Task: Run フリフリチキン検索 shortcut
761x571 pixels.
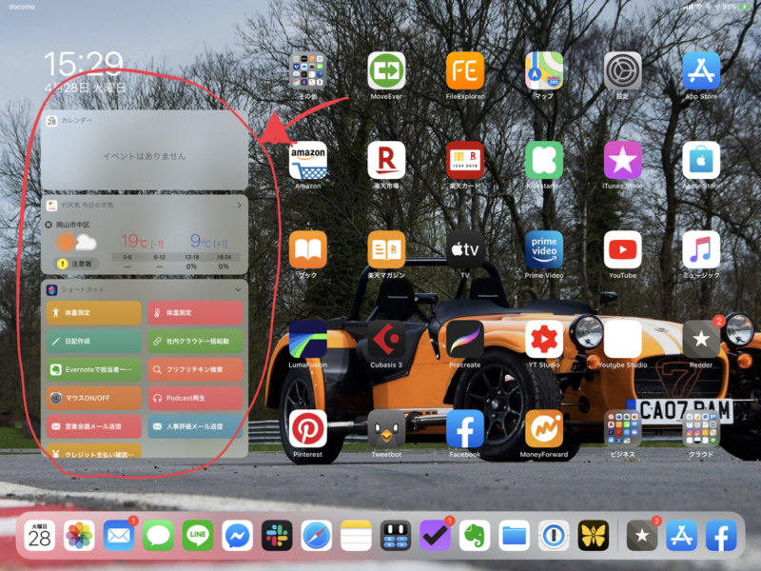Action: [195, 369]
